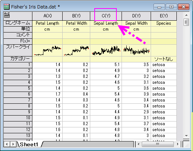Click vertical scrollbar up arrow
The width and height of the screenshot is (193, 151).
tap(186, 15)
